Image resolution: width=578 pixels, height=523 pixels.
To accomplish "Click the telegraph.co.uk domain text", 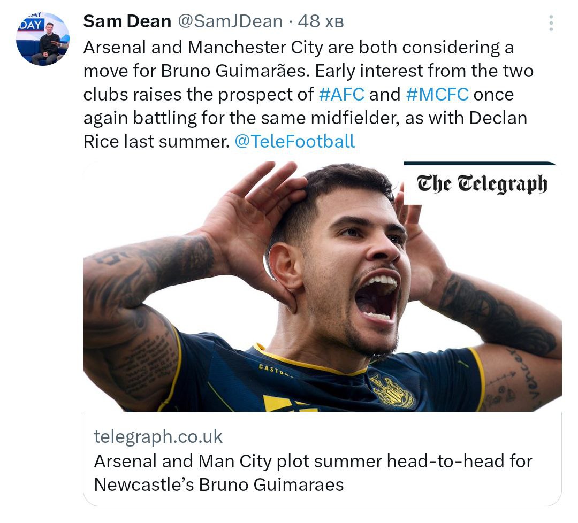I will coord(158,436).
